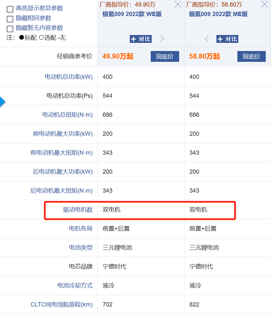Viewport: 271px width, 315px height.
Task: Remove the WE版 column with its X icon
Action: pyautogui.click(x=178, y=4)
